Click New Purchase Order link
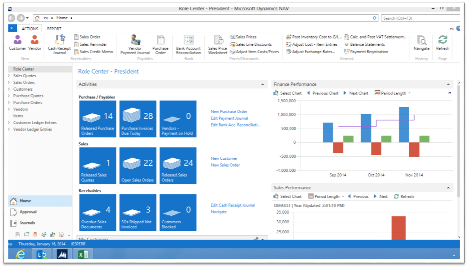468x268 pixels. coord(229,112)
